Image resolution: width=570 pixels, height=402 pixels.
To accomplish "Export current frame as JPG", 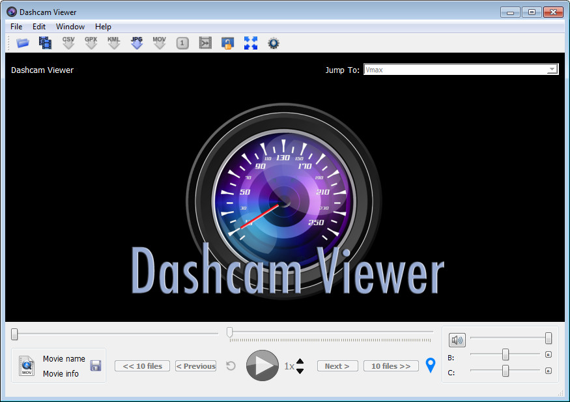I will (x=137, y=42).
